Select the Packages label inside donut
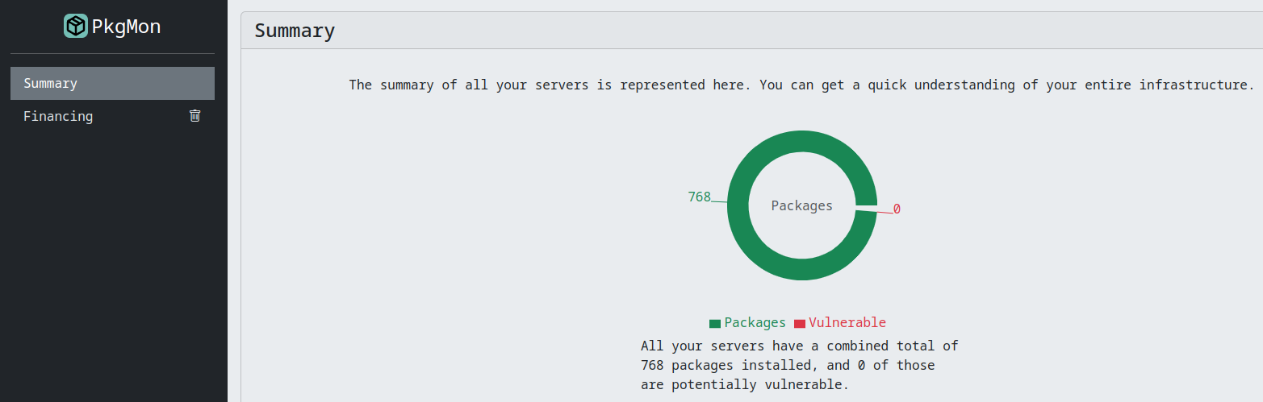The width and height of the screenshot is (1263, 402). [x=801, y=205]
